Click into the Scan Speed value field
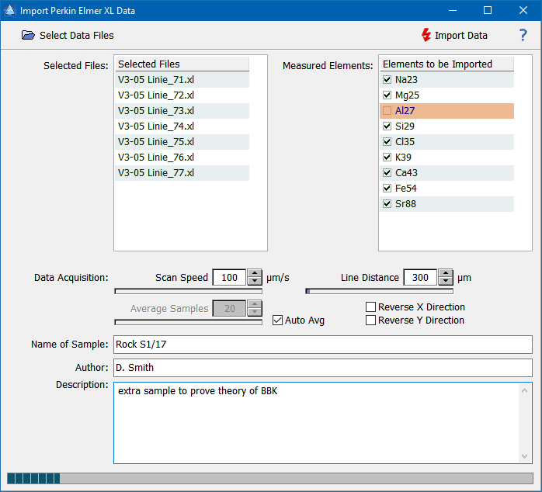542x492 pixels. tap(229, 278)
